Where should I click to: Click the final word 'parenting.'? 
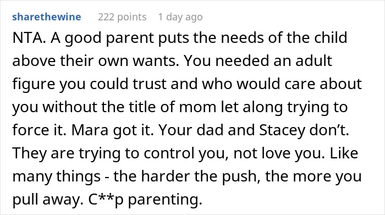(165, 200)
